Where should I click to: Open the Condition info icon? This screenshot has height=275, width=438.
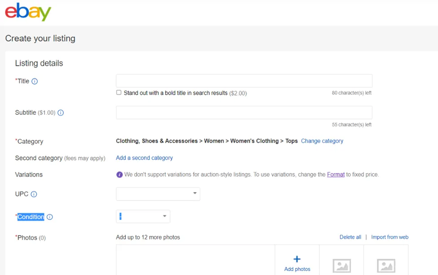[x=50, y=217]
